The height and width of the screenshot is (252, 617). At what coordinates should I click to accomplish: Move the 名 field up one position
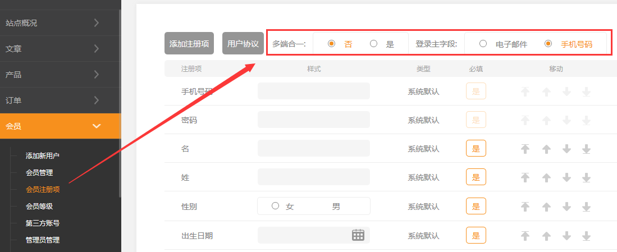pyautogui.click(x=546, y=149)
